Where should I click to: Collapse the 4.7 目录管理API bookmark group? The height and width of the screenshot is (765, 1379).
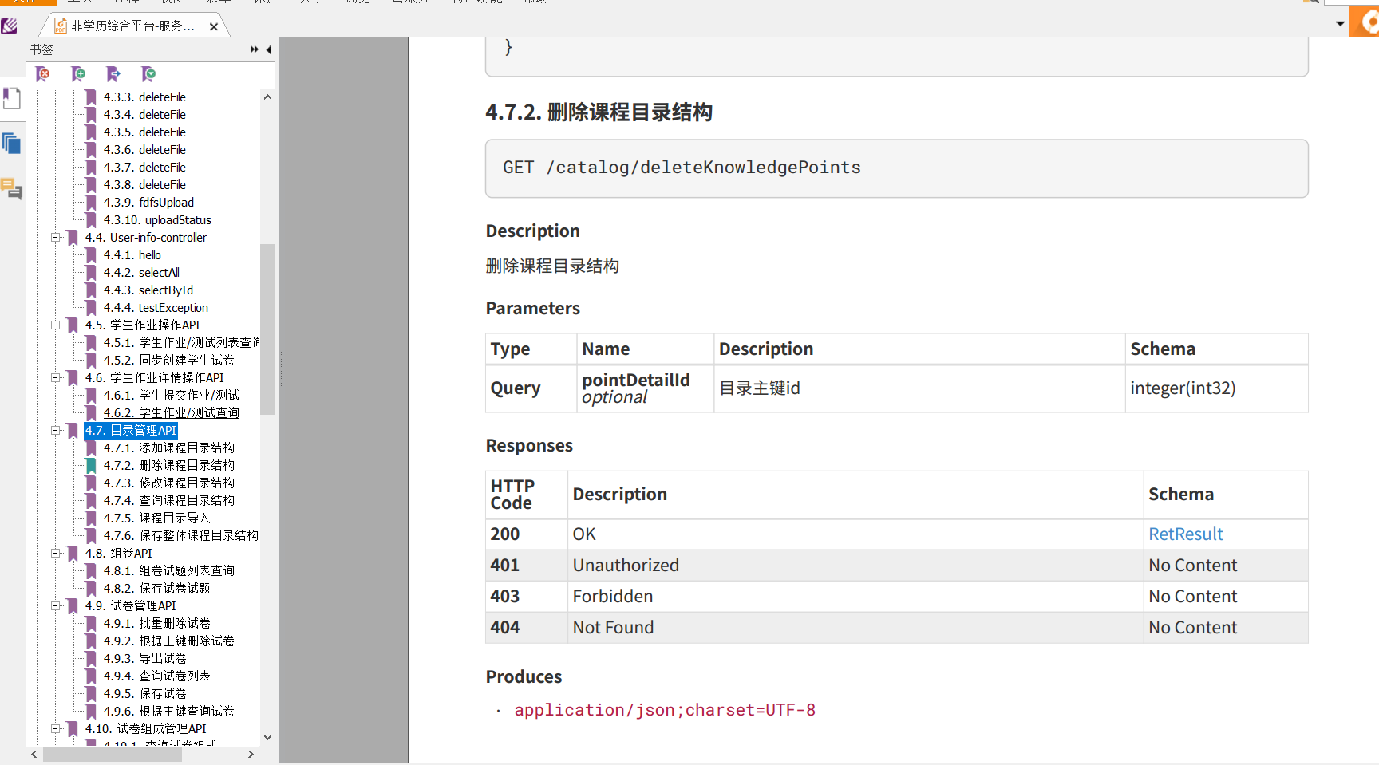pyautogui.click(x=55, y=430)
